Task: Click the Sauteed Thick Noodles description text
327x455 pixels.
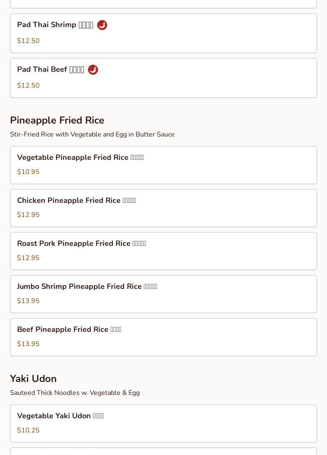Action: pos(75,393)
